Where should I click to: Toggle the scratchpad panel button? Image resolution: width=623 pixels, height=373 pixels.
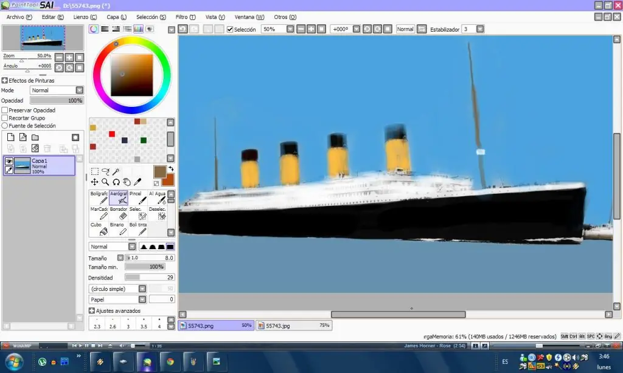150,29
